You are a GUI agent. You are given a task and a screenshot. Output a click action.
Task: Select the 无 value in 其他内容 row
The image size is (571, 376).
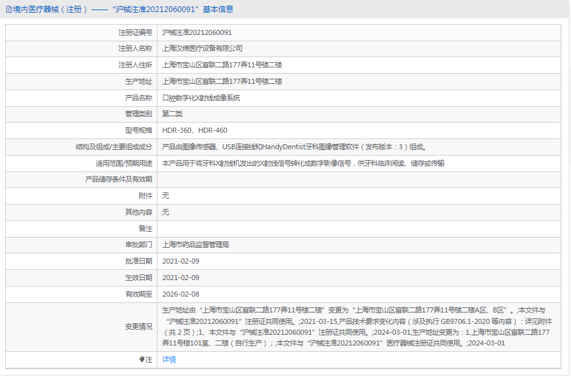coord(166,212)
